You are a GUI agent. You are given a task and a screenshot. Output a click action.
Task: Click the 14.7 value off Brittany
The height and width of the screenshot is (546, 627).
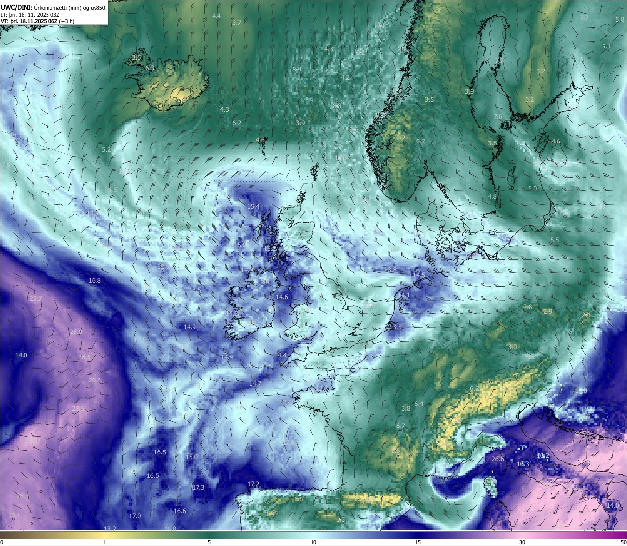coord(255,384)
